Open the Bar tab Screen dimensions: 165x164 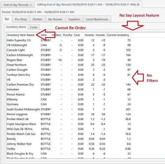coord(7,19)
